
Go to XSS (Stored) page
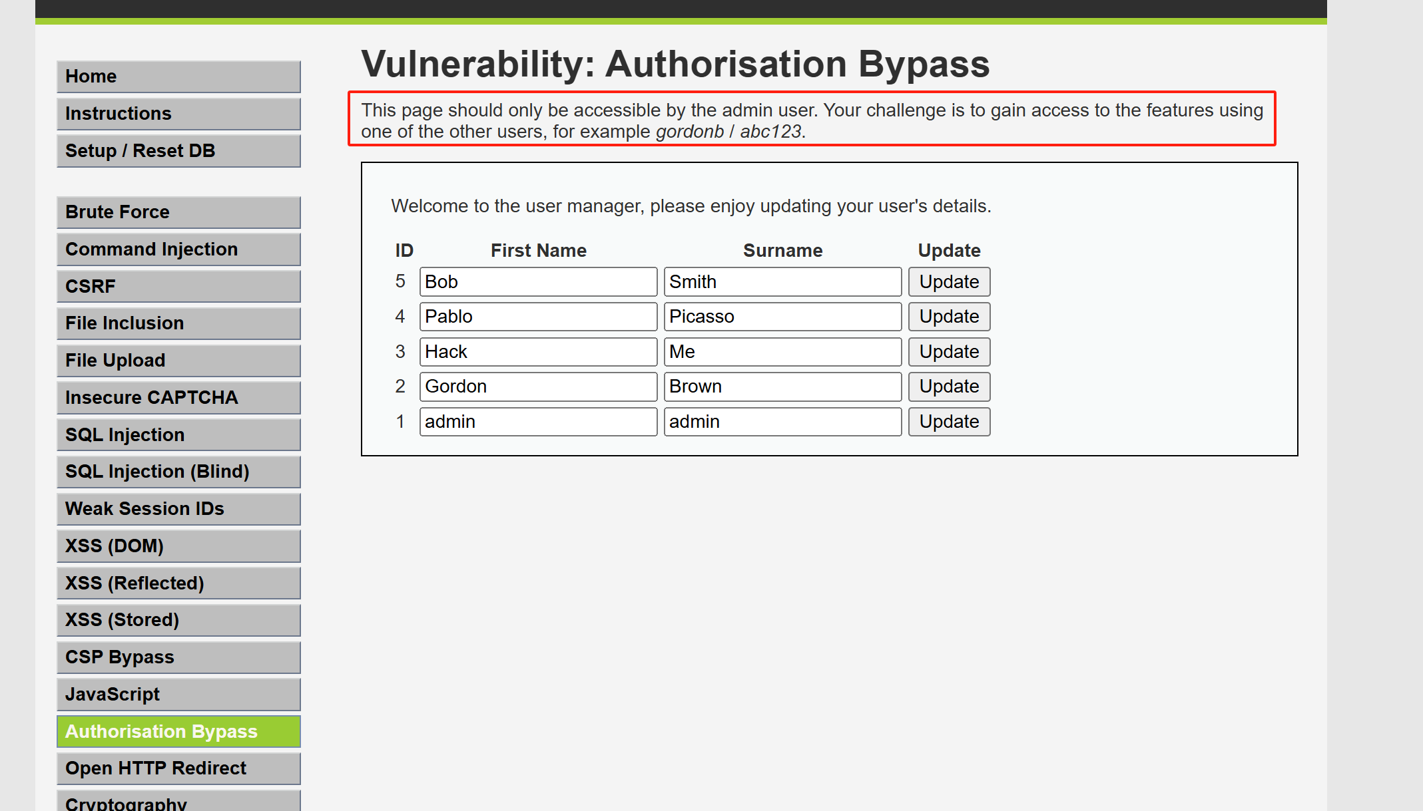click(178, 620)
